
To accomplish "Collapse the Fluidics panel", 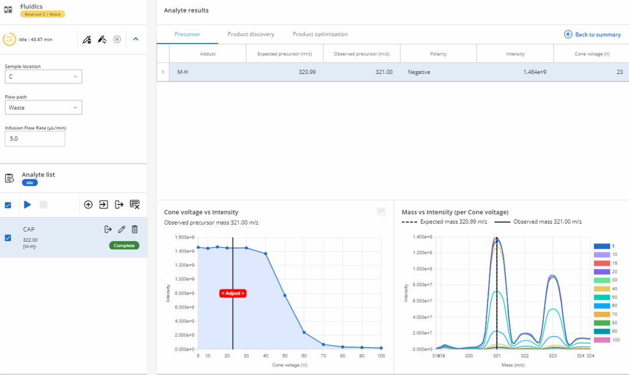I will tap(136, 39).
